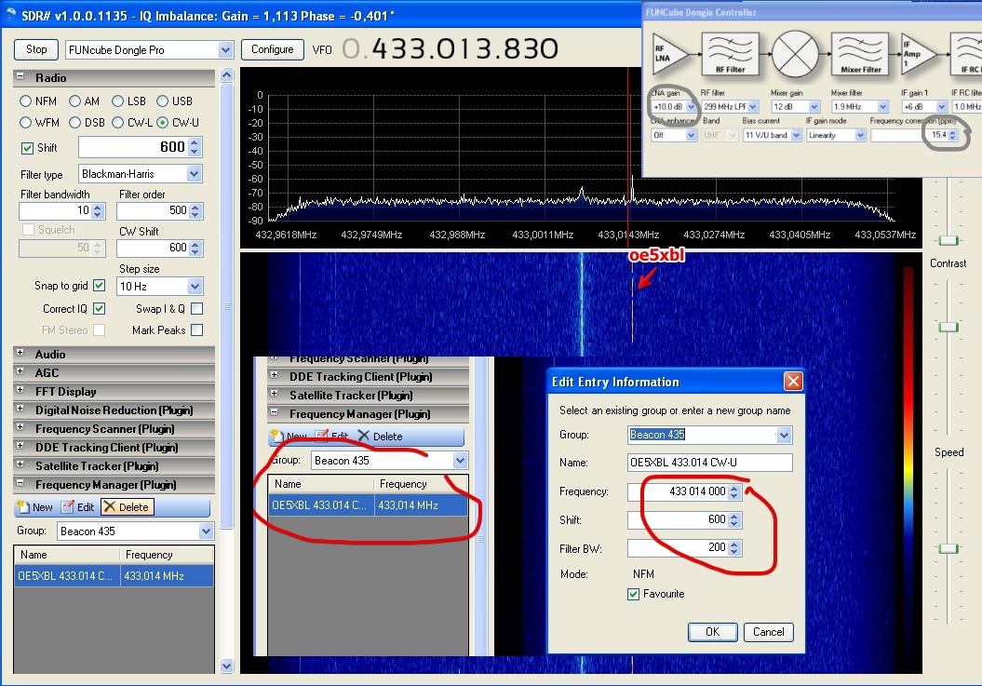Expand the Audio panel section
The image size is (982, 686).
[x=20, y=353]
